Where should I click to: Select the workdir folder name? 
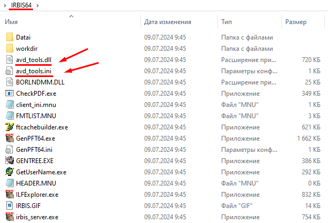coord(27,49)
